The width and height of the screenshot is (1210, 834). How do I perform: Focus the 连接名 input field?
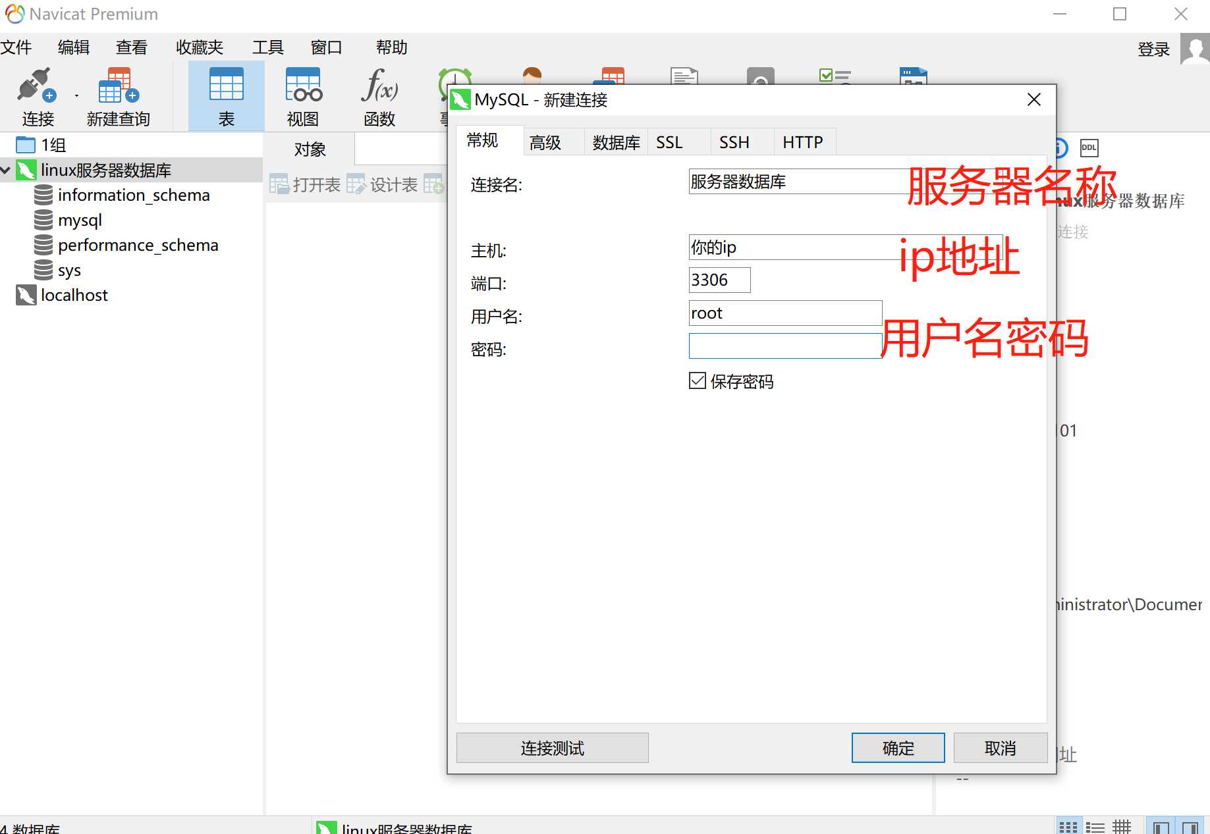(846, 181)
